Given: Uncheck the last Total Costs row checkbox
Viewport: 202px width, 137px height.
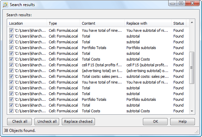Looking at the screenshot, I should (x=11, y=111).
